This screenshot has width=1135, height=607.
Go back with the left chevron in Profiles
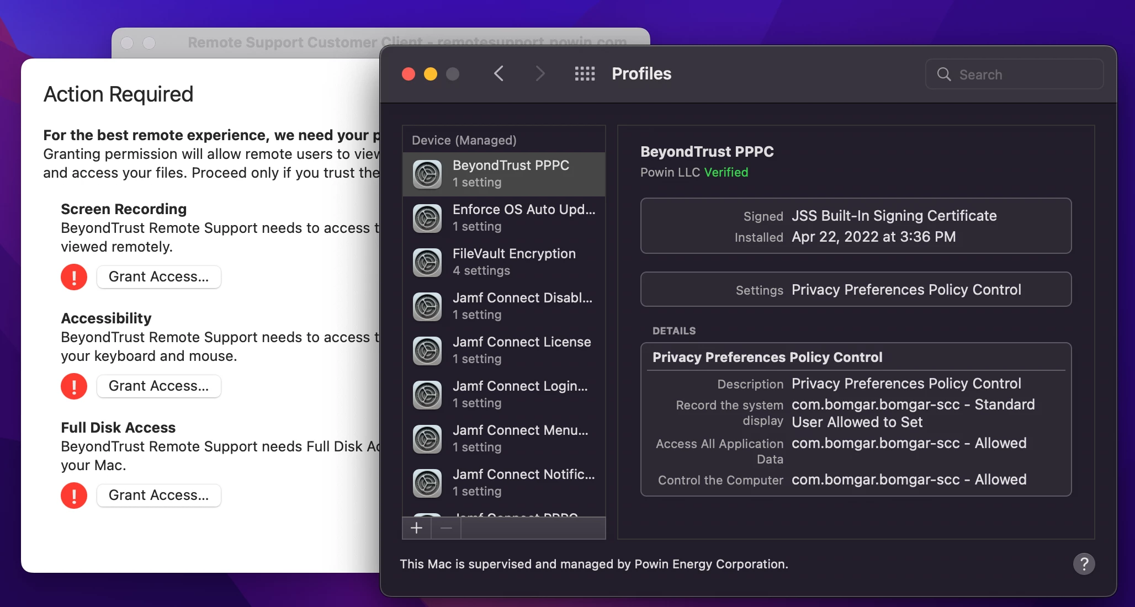click(498, 73)
